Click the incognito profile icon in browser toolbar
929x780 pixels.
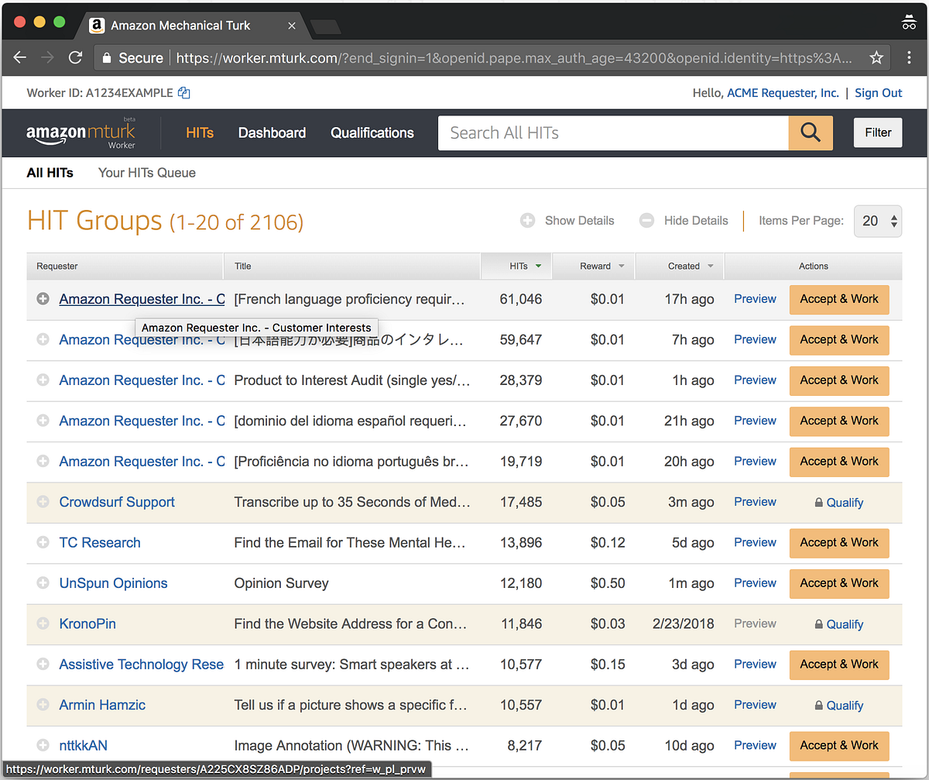[x=909, y=22]
